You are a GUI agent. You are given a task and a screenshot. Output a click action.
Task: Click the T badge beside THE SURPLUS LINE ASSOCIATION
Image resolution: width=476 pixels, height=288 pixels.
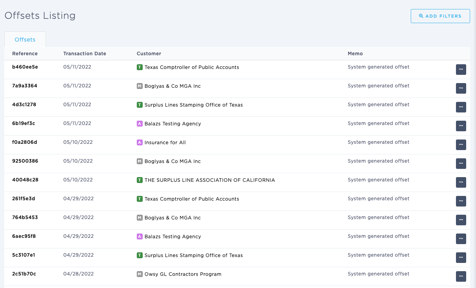(139, 180)
